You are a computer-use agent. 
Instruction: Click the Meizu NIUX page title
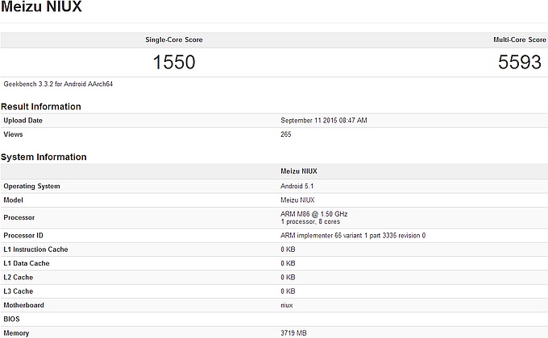click(x=41, y=6)
